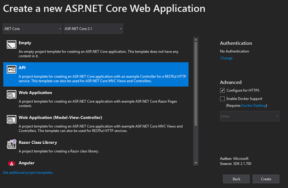
Task: Click the Create button
Action: [x=266, y=179]
